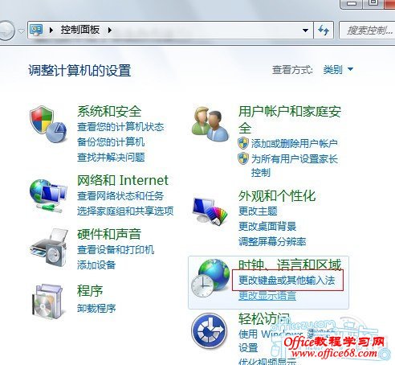The image size is (395, 365).
Task: Open the Appearance and Personalization monitor icon
Action: click(210, 211)
